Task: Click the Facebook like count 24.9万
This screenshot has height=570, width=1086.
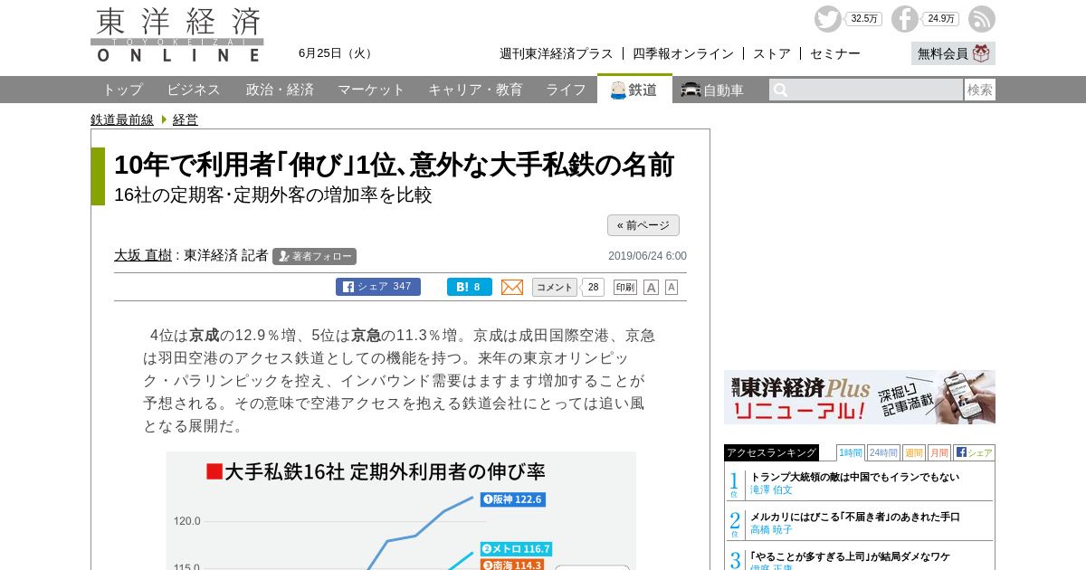Action: [x=941, y=19]
